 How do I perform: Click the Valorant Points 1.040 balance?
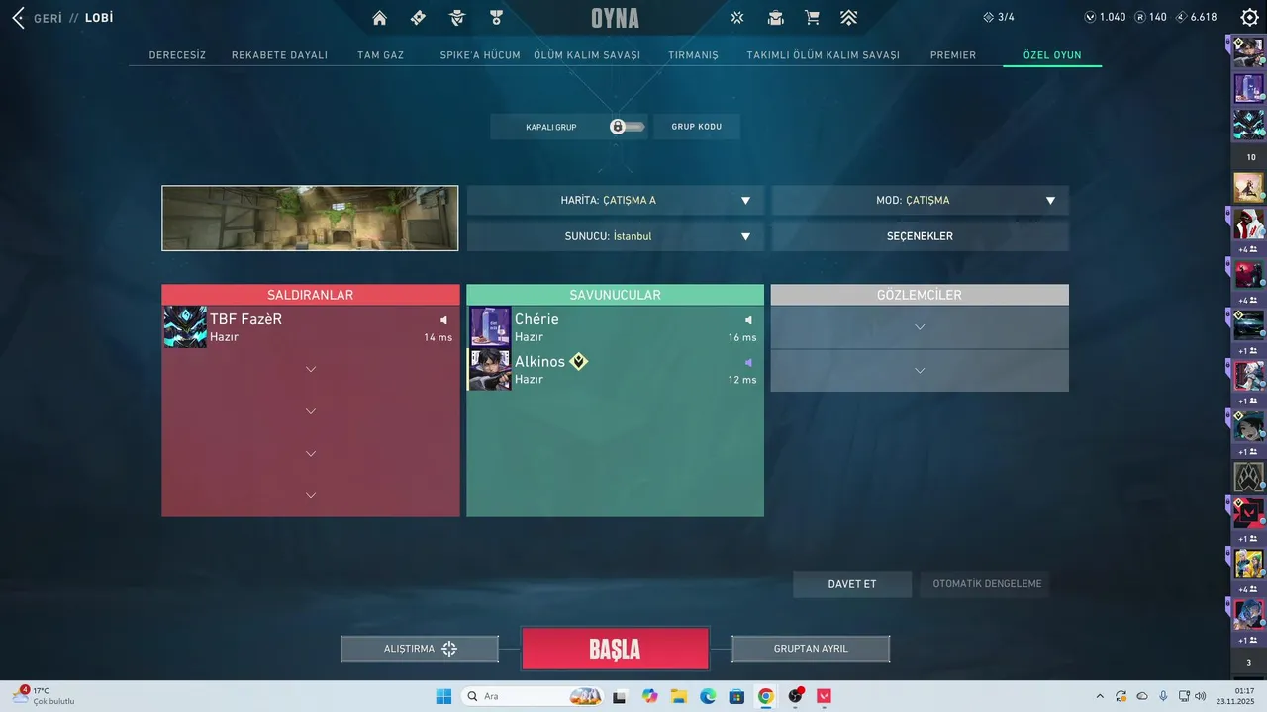click(x=1105, y=17)
